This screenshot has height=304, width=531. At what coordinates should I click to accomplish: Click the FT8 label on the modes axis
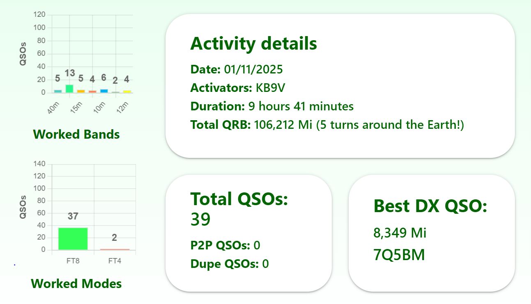73,261
